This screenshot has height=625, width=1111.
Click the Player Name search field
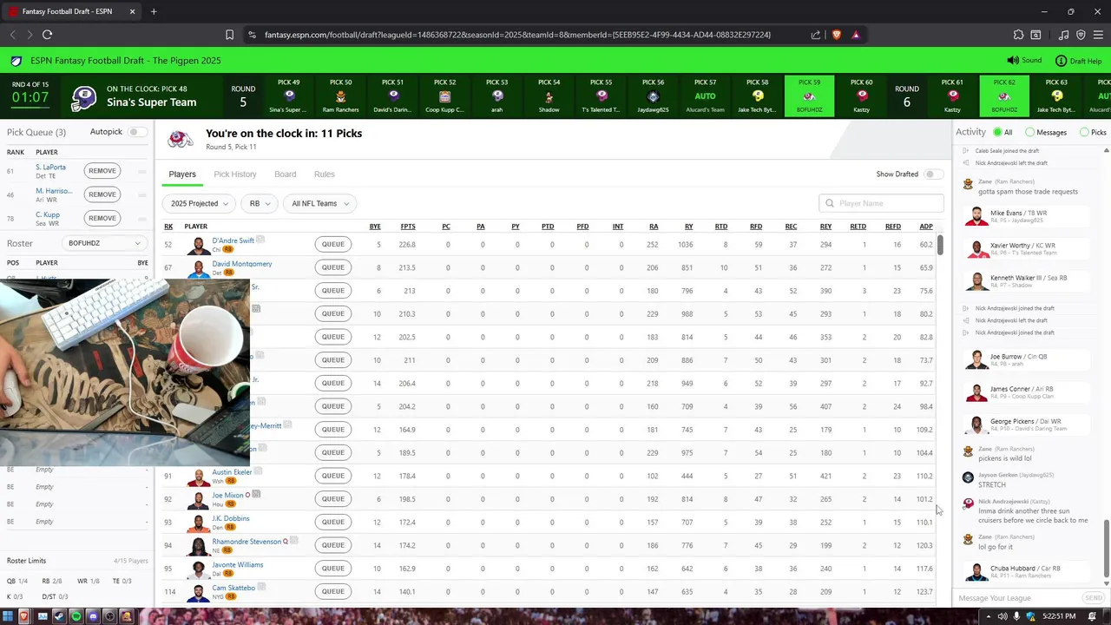pos(881,203)
